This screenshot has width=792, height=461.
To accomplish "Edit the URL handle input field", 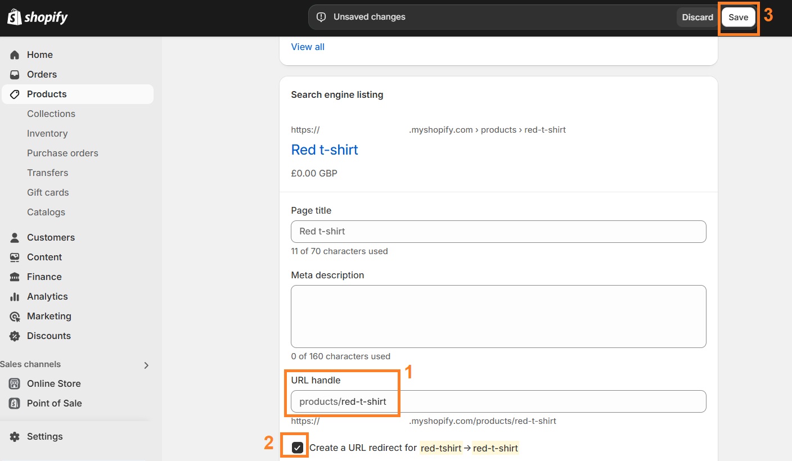I will coord(498,401).
